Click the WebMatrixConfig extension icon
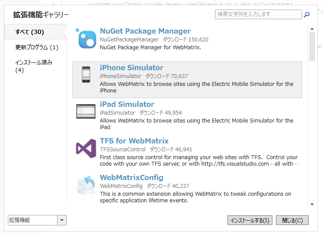This screenshot has height=235, width=323. coord(86,185)
